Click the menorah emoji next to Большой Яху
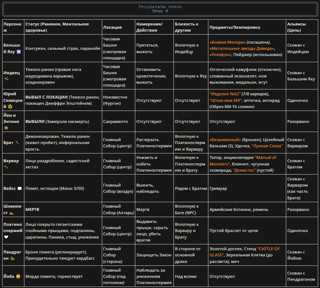Screen dimensions: 320x288 click(19, 52)
